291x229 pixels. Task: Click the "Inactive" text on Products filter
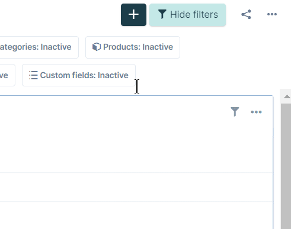[158, 47]
